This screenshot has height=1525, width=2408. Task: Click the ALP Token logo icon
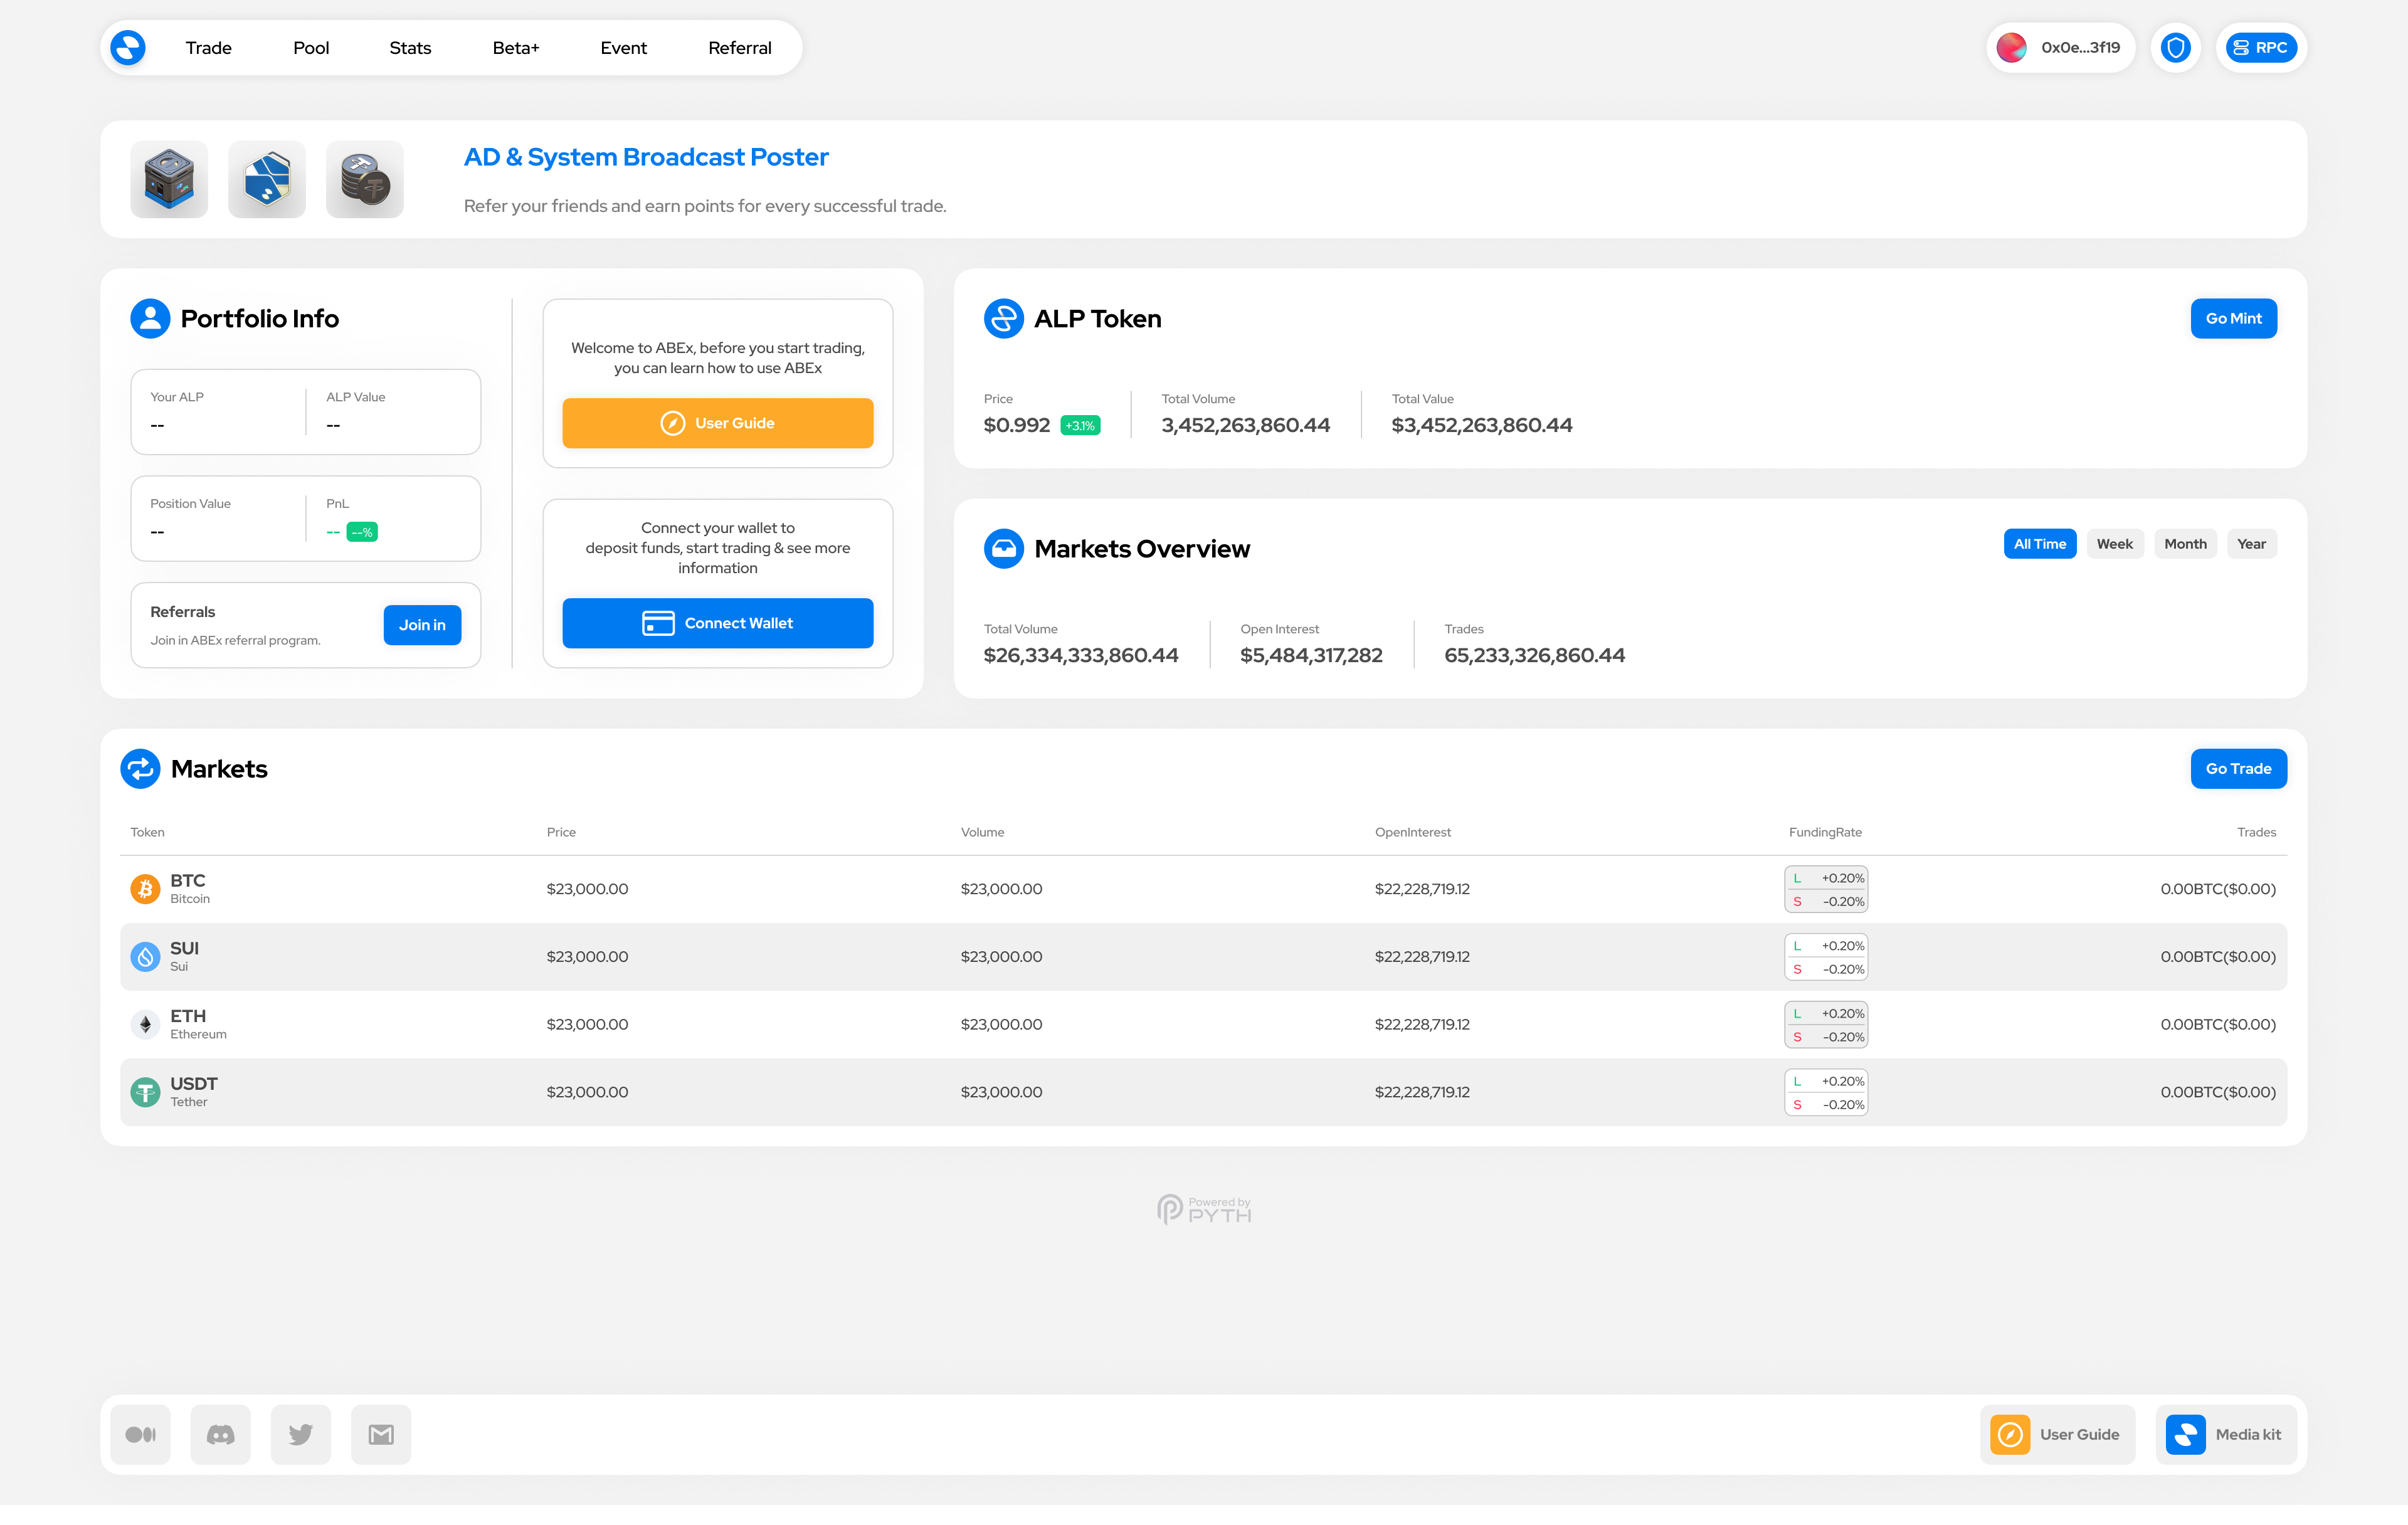[1003, 318]
